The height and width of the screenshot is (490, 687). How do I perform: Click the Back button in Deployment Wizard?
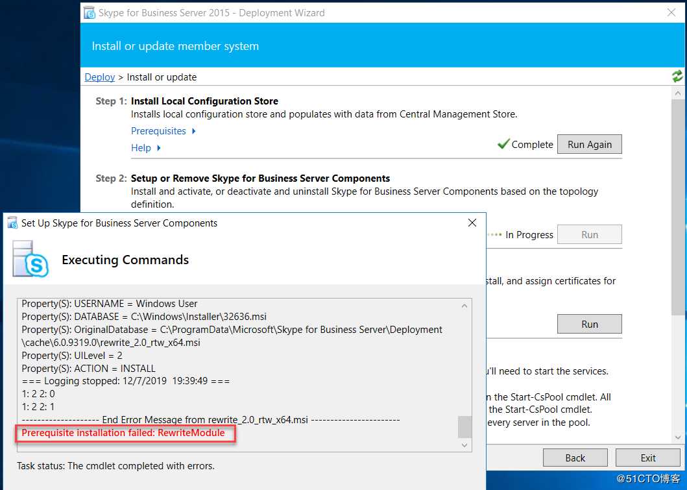pyautogui.click(x=575, y=458)
